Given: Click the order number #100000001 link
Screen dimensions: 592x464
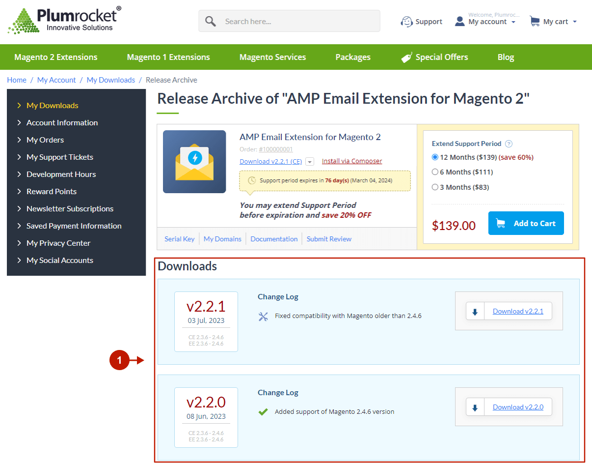Looking at the screenshot, I should pos(276,149).
